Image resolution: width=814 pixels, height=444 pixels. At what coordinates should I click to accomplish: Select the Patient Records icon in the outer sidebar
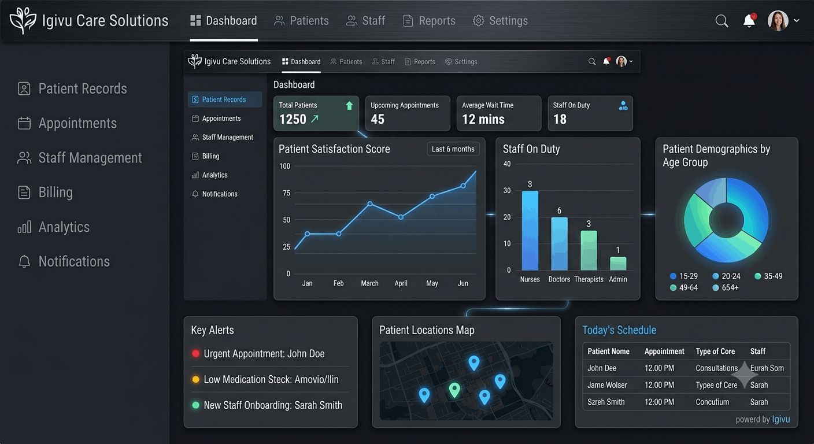24,88
